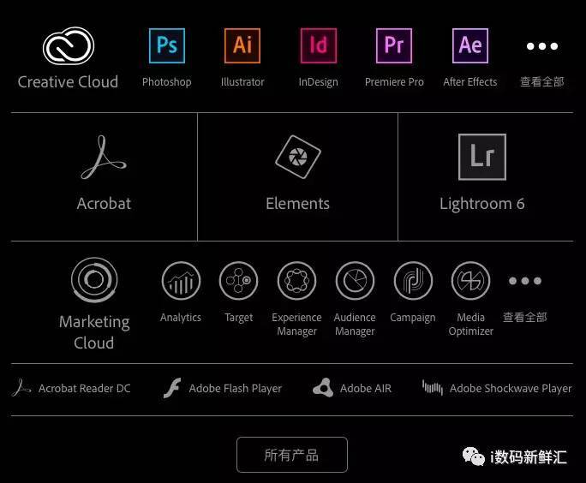
Task: Click 查看全部 in the Marketing Cloud row
Action: pyautogui.click(x=525, y=317)
